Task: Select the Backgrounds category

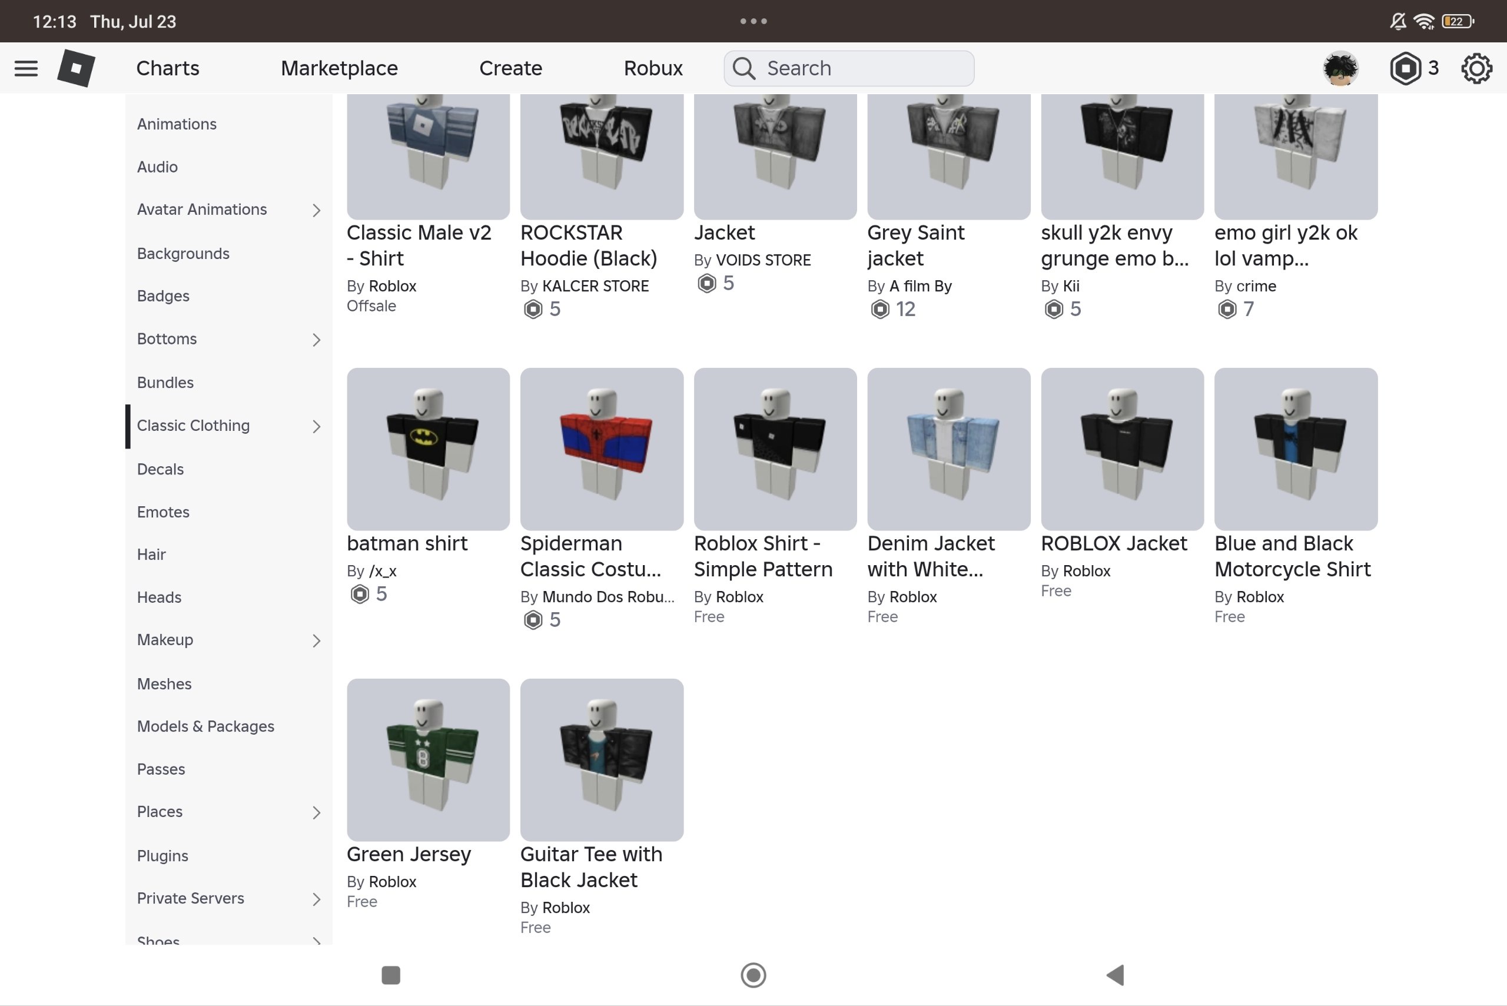Action: (x=184, y=254)
